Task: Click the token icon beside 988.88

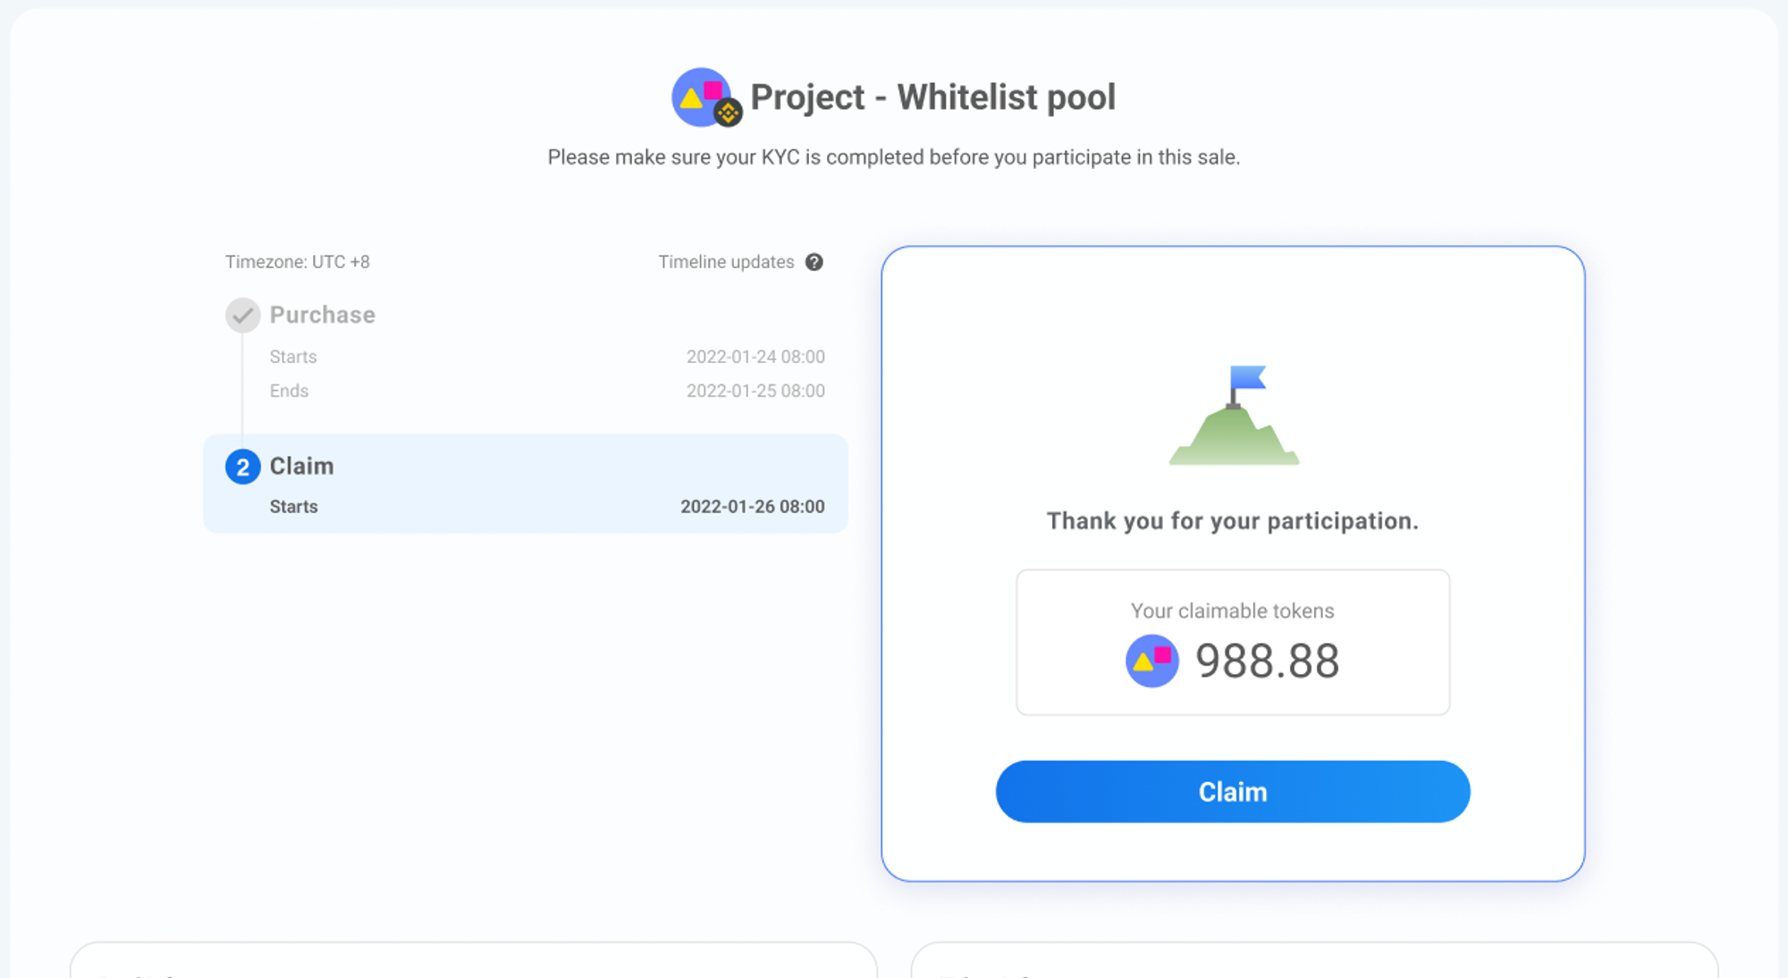Action: pyautogui.click(x=1151, y=661)
